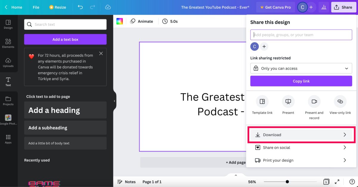Click Add a little bit of body text
Viewport: 358px width, 187px height.
(x=65, y=143)
